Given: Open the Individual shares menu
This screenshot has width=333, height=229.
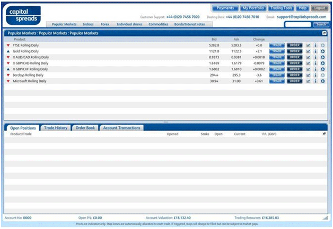Looking at the screenshot, I should click(x=129, y=24).
